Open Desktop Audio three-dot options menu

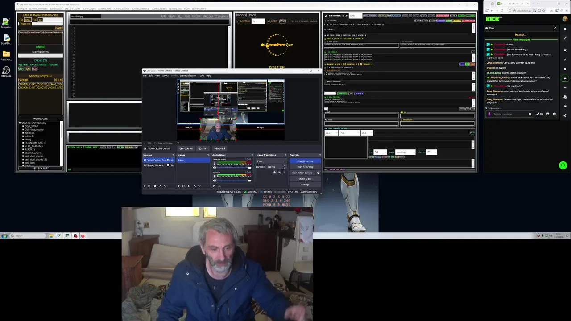215,163
